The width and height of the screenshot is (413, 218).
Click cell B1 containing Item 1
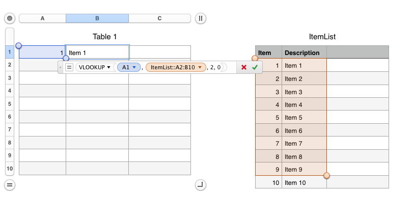(x=97, y=52)
